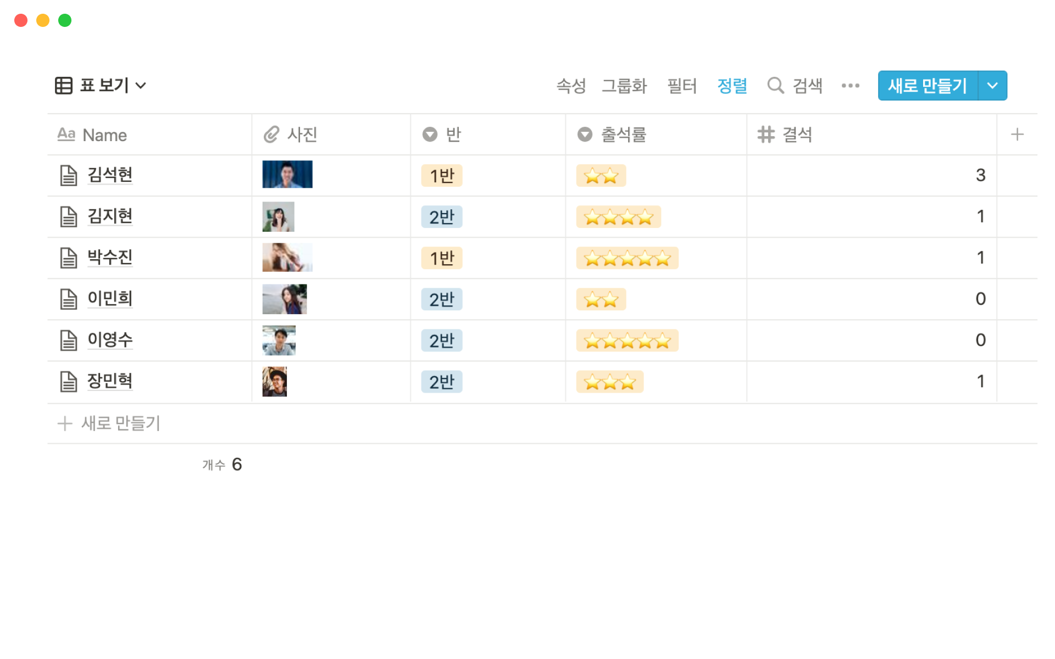This screenshot has width=1055, height=659.
Task: Click the hash icon in 결석 header
Action: tap(765, 135)
